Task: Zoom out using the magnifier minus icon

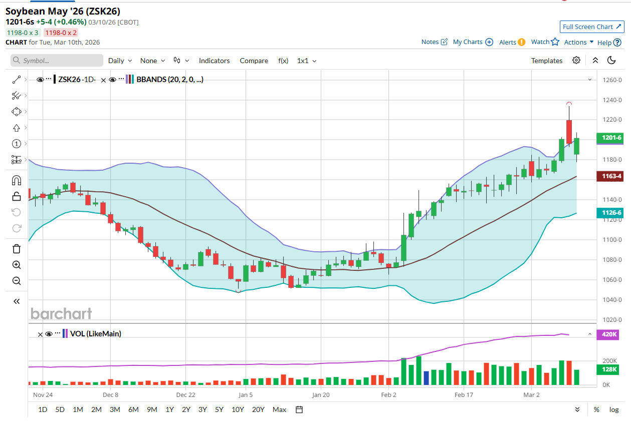Action: click(16, 281)
